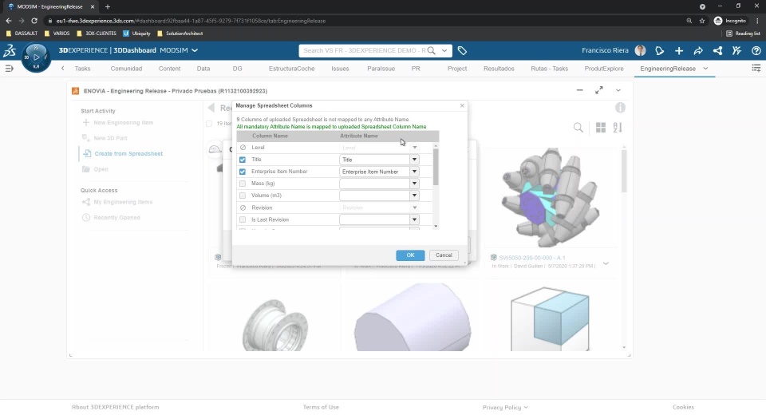
Task: Switch to the ProdutExplore tab
Action: point(604,69)
